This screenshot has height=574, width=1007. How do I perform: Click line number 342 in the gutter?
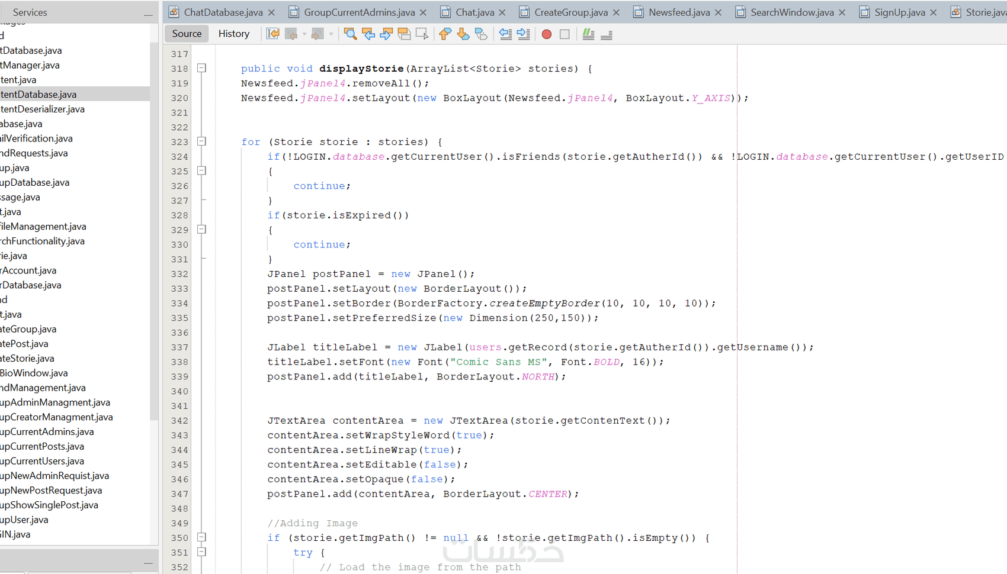(x=179, y=421)
